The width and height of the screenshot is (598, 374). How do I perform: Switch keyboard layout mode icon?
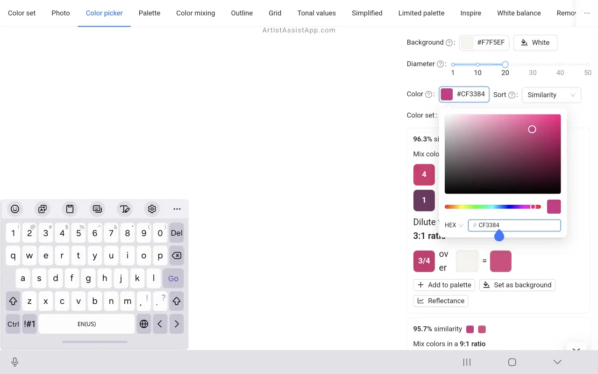(x=97, y=209)
